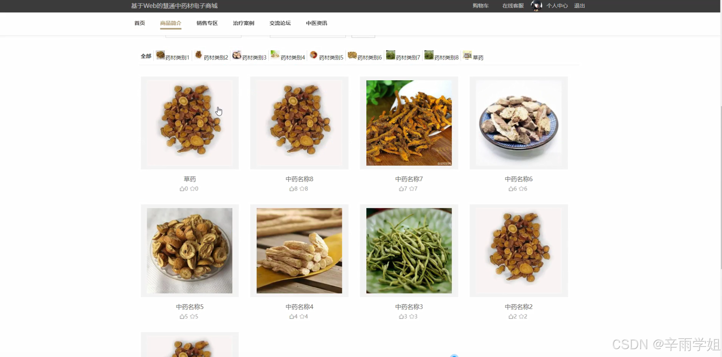
Task: Click the 中药名称5 product title
Action: click(x=190, y=307)
